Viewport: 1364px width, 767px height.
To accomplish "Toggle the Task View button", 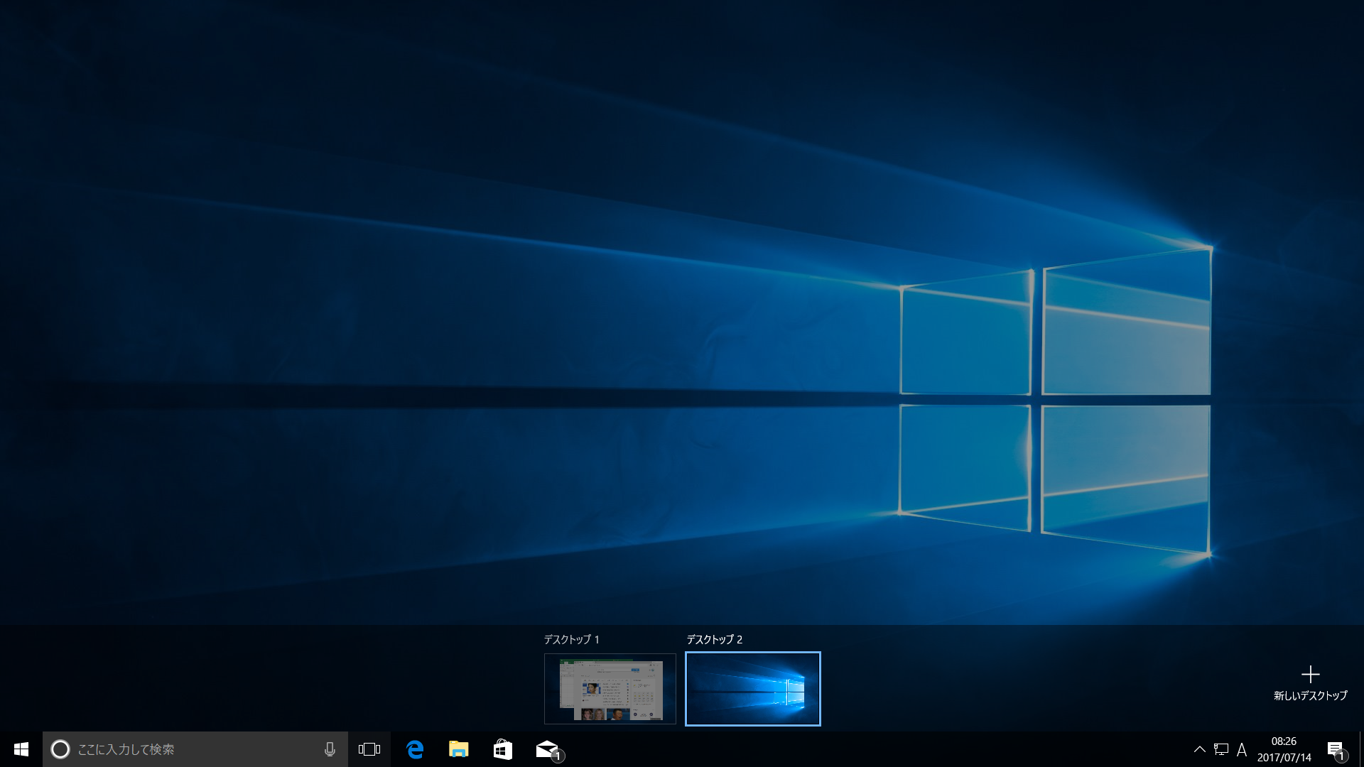I will (369, 749).
